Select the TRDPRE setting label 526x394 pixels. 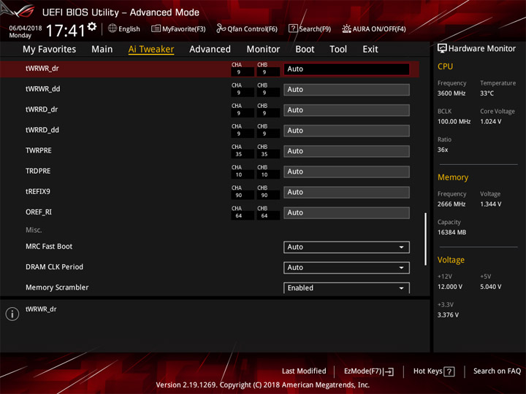click(x=38, y=171)
